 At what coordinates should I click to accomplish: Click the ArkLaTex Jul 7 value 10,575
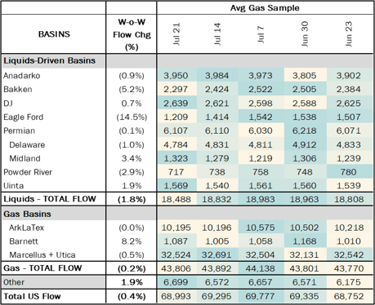(x=261, y=228)
